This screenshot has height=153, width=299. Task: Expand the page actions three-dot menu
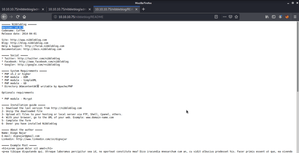(224, 17)
